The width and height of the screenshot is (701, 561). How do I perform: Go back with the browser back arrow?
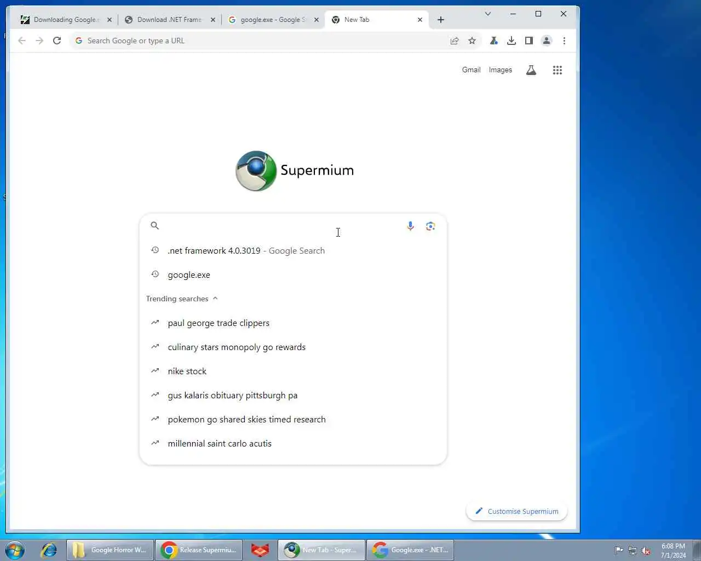click(22, 41)
